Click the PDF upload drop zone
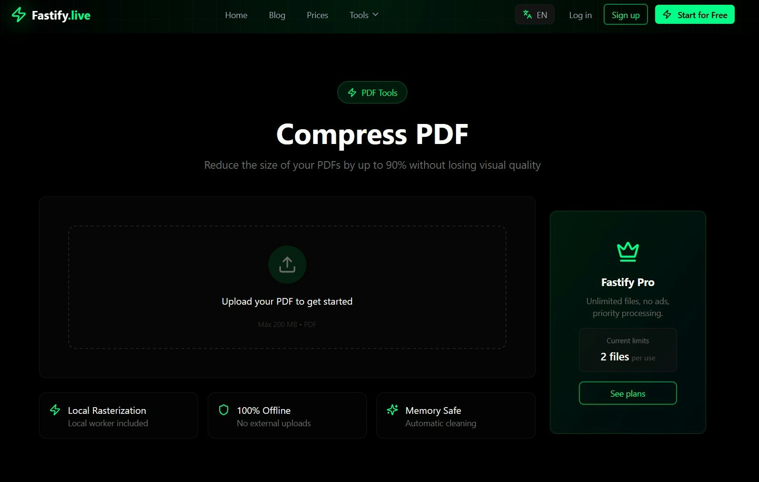The height and width of the screenshot is (482, 759). 287,287
